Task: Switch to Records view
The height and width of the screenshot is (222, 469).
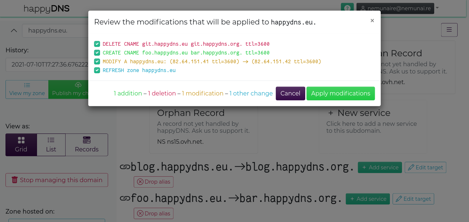Action: 86,145
